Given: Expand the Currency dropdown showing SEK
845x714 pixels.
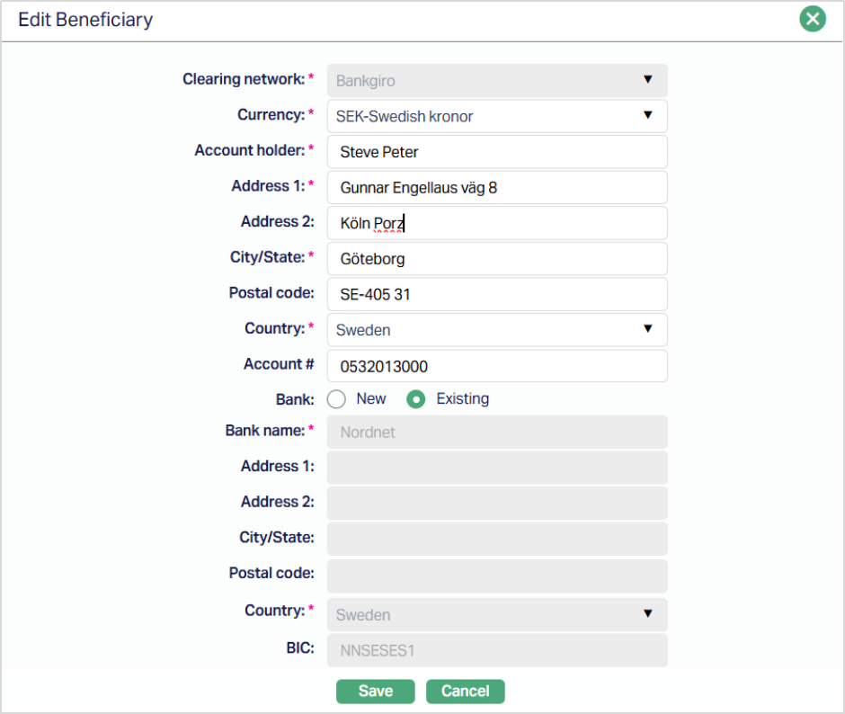Looking at the screenshot, I should point(497,116).
